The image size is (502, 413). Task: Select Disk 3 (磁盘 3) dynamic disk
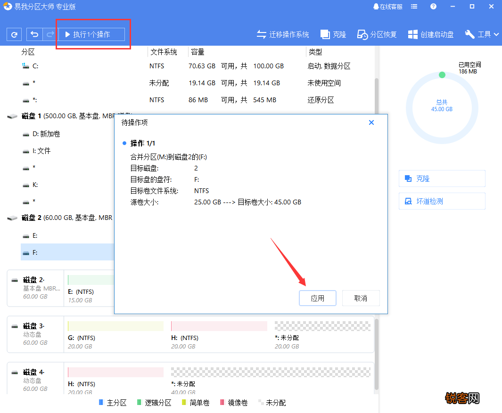(35, 334)
